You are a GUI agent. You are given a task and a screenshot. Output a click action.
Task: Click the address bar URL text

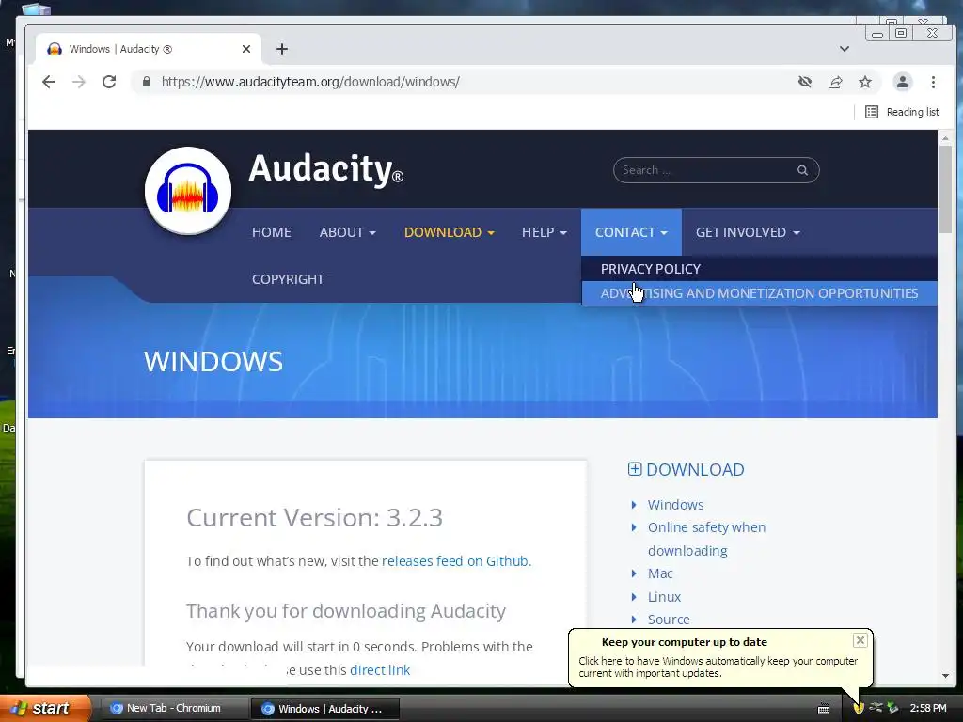coord(310,82)
